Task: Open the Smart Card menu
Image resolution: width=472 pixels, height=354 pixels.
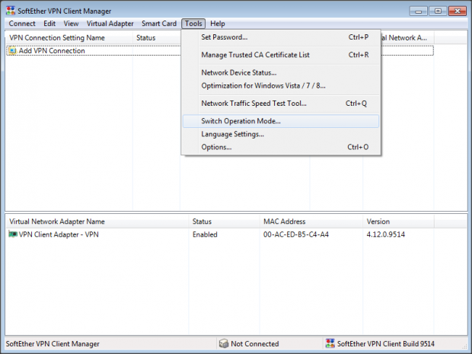Action: pyautogui.click(x=159, y=24)
